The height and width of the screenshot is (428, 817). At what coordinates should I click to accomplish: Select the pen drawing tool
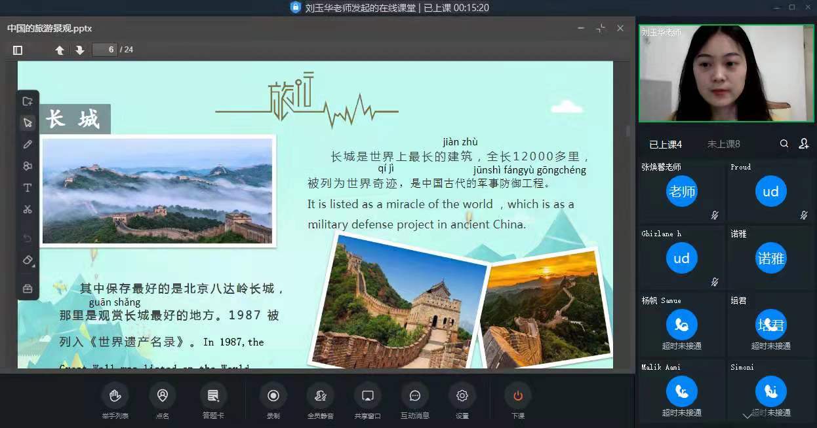click(28, 145)
